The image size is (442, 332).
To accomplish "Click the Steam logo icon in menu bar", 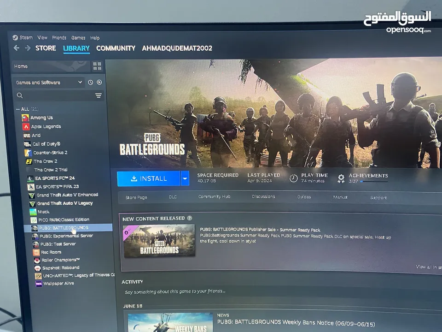I will tap(15, 37).
